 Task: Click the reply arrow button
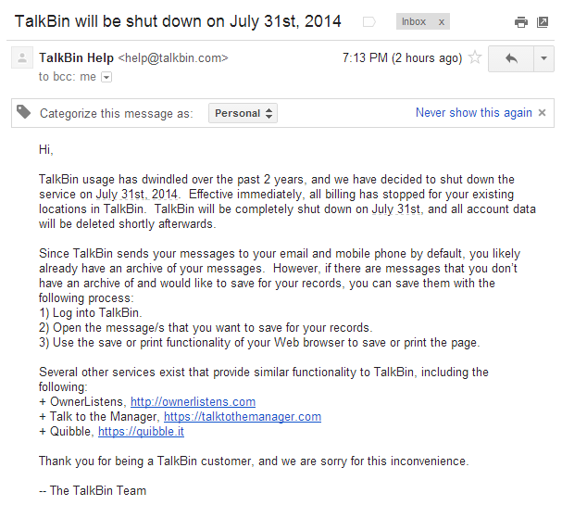point(510,58)
